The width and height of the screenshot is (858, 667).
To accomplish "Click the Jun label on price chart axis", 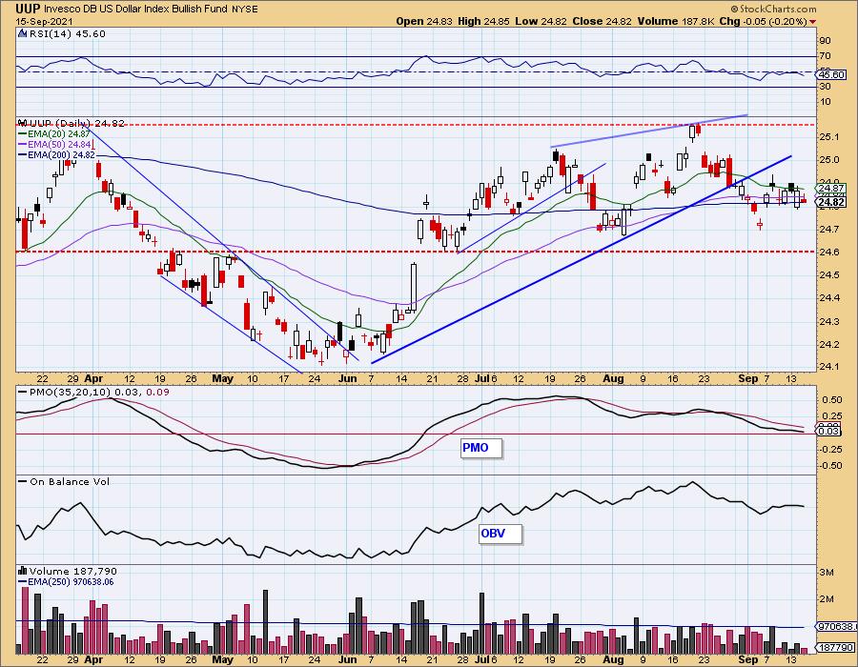I will (347, 379).
